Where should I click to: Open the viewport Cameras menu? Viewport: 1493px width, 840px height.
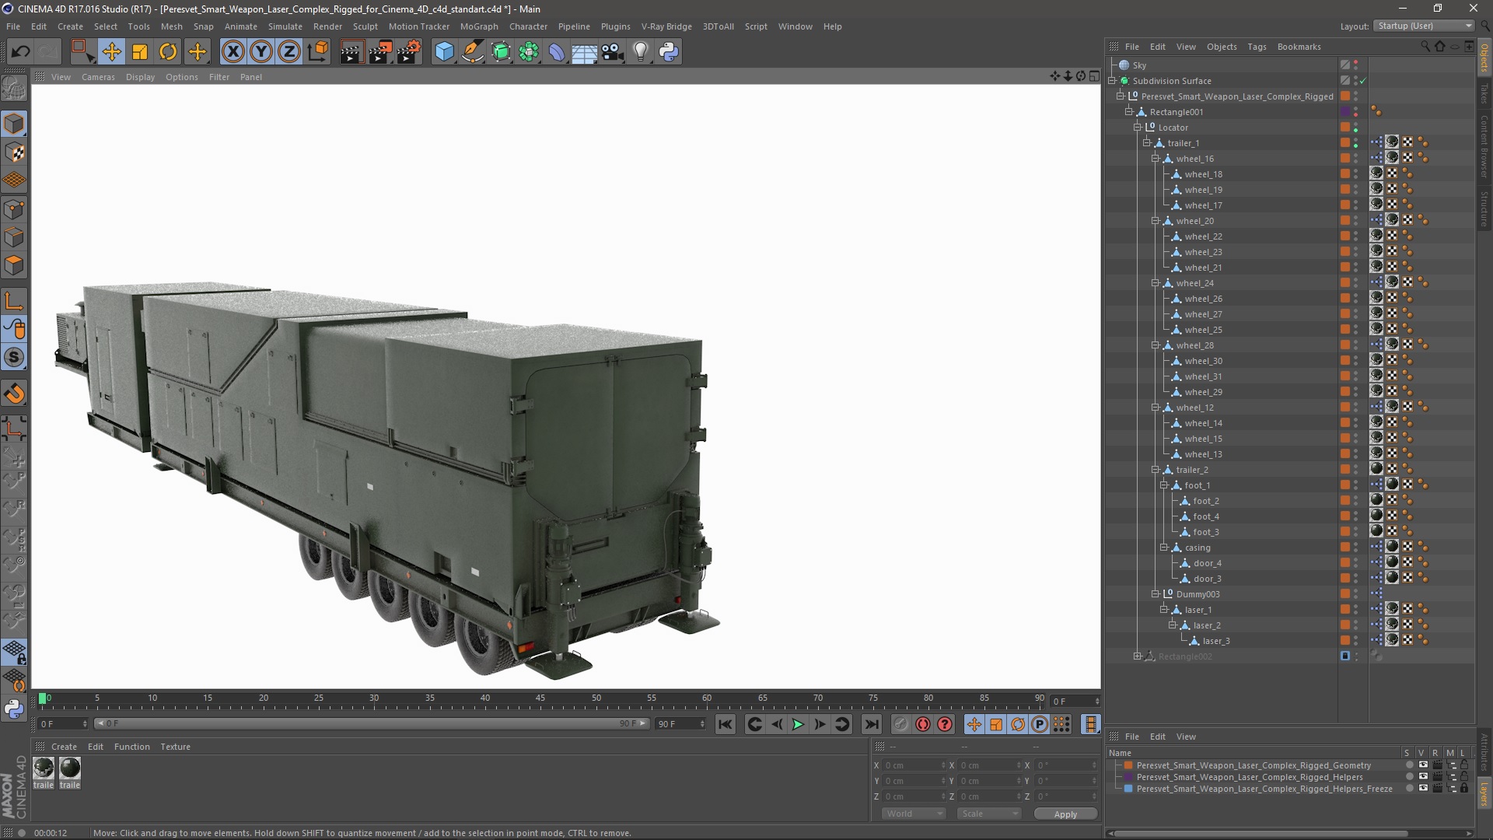coord(98,77)
